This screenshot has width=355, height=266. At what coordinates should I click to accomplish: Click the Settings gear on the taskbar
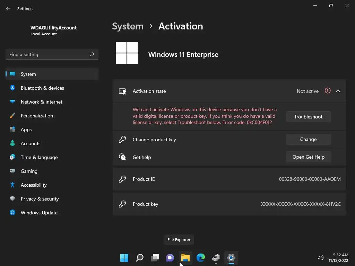point(231,258)
